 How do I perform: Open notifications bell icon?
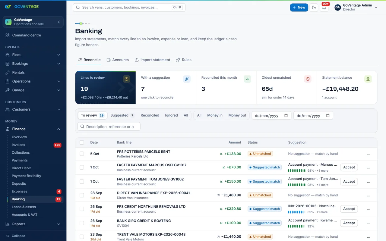pyautogui.click(x=324, y=8)
